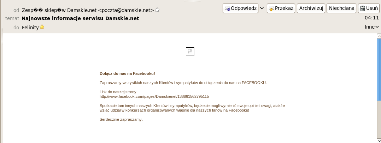Click the "Dołącz do nas na Facebooku!" heading
This screenshot has height=143, width=381.
click(x=127, y=73)
